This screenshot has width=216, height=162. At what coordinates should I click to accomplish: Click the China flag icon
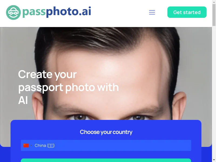tap(26, 146)
